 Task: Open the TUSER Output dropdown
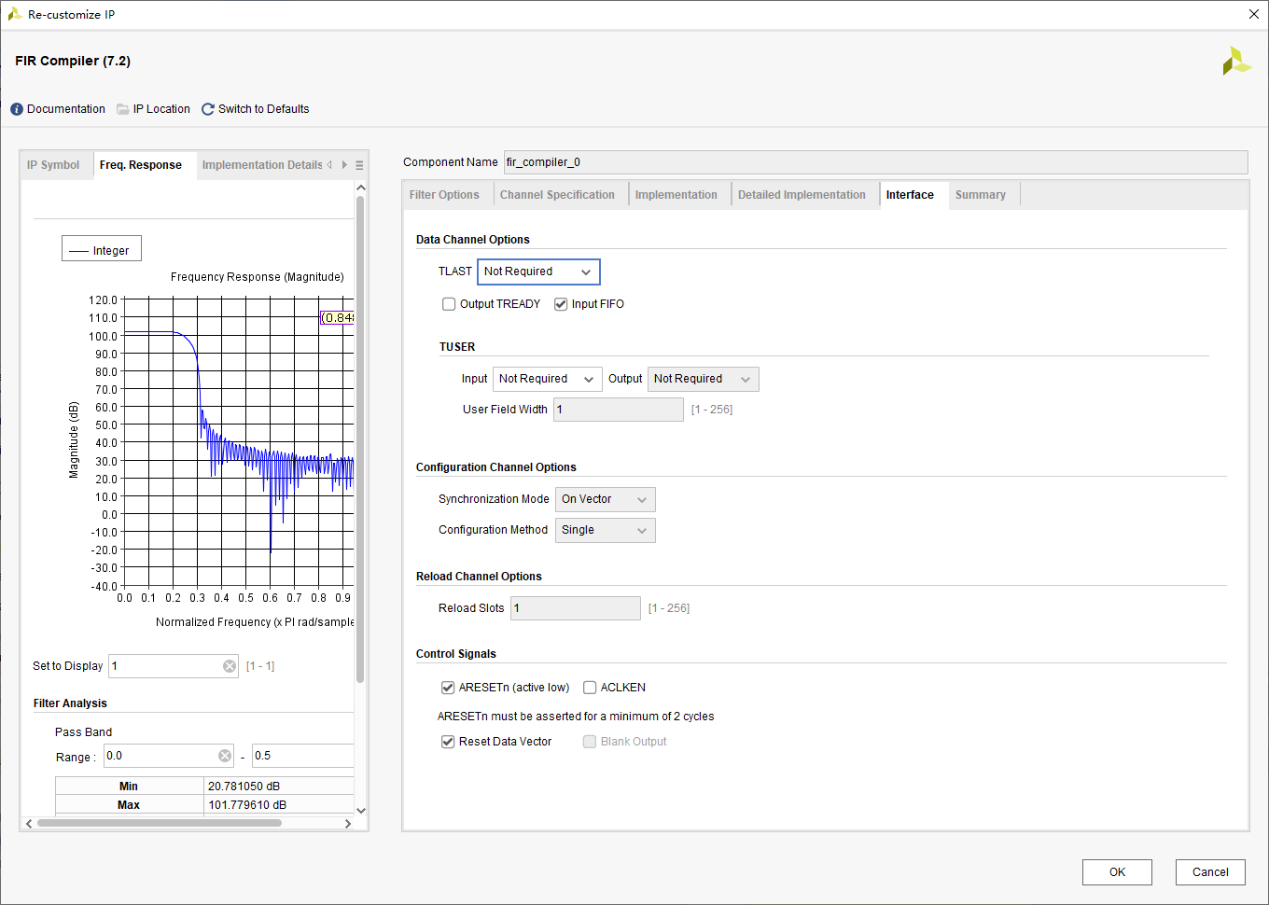704,379
